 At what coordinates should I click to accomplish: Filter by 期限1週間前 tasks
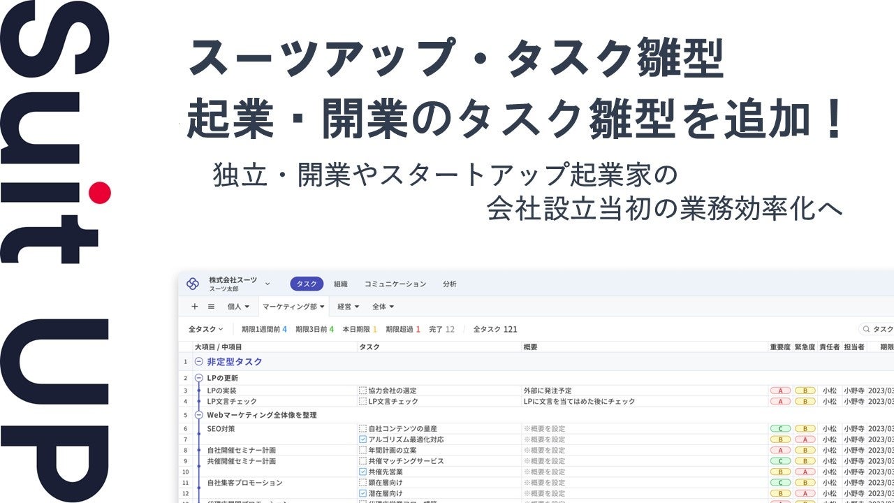tap(264, 329)
